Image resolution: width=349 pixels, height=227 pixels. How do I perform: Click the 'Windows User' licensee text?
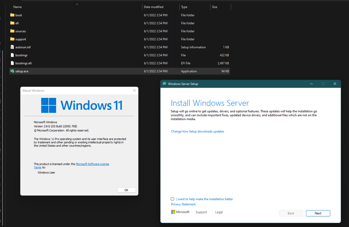pyautogui.click(x=46, y=173)
